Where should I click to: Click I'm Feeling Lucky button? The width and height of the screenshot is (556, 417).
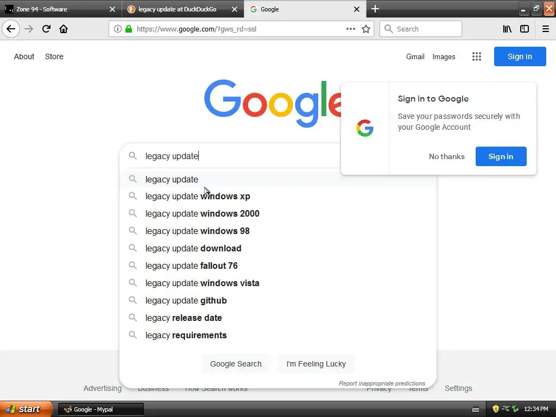tap(316, 364)
